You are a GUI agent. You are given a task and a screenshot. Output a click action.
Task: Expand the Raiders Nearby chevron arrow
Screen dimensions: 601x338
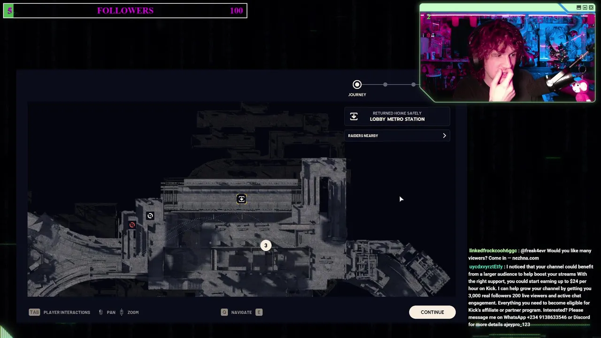[x=444, y=136]
